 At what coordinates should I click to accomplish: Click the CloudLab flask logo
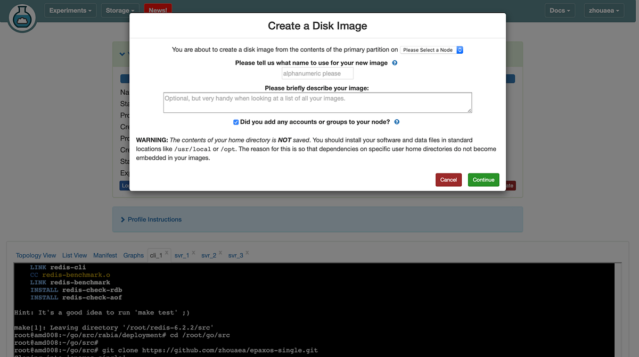[22, 17]
